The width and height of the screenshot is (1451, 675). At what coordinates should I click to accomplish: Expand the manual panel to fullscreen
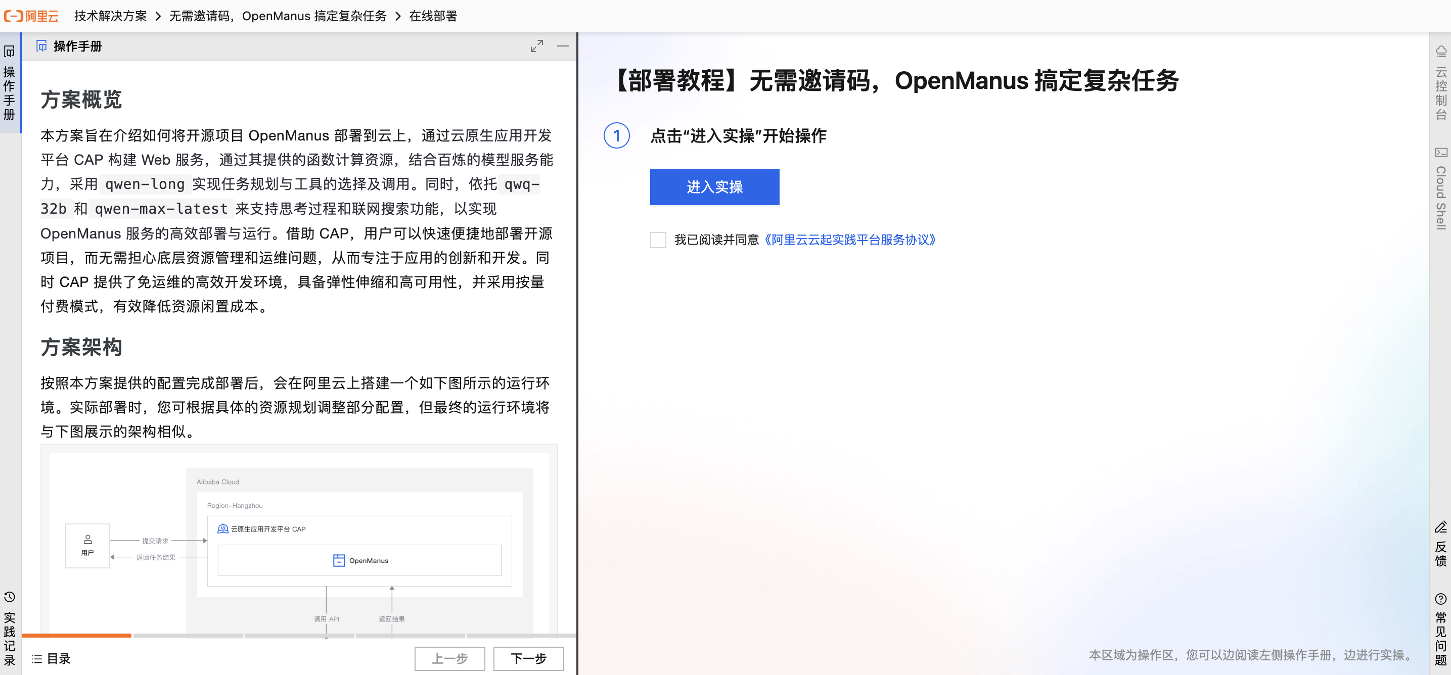click(x=536, y=46)
